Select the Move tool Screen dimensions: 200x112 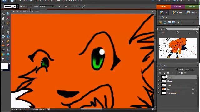pyautogui.click(x=3, y=14)
